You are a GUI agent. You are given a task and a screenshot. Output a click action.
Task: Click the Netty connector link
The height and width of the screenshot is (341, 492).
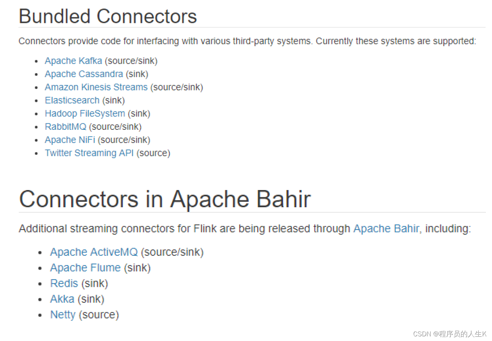click(63, 315)
